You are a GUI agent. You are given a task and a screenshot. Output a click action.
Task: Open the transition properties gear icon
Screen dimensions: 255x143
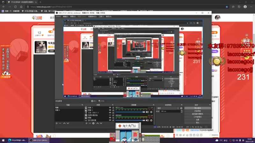click(181, 108)
